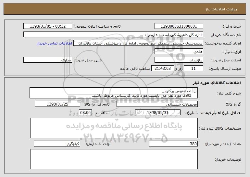
Task: Click the text ساعت باقی مانده
Action: [x=135, y=69]
